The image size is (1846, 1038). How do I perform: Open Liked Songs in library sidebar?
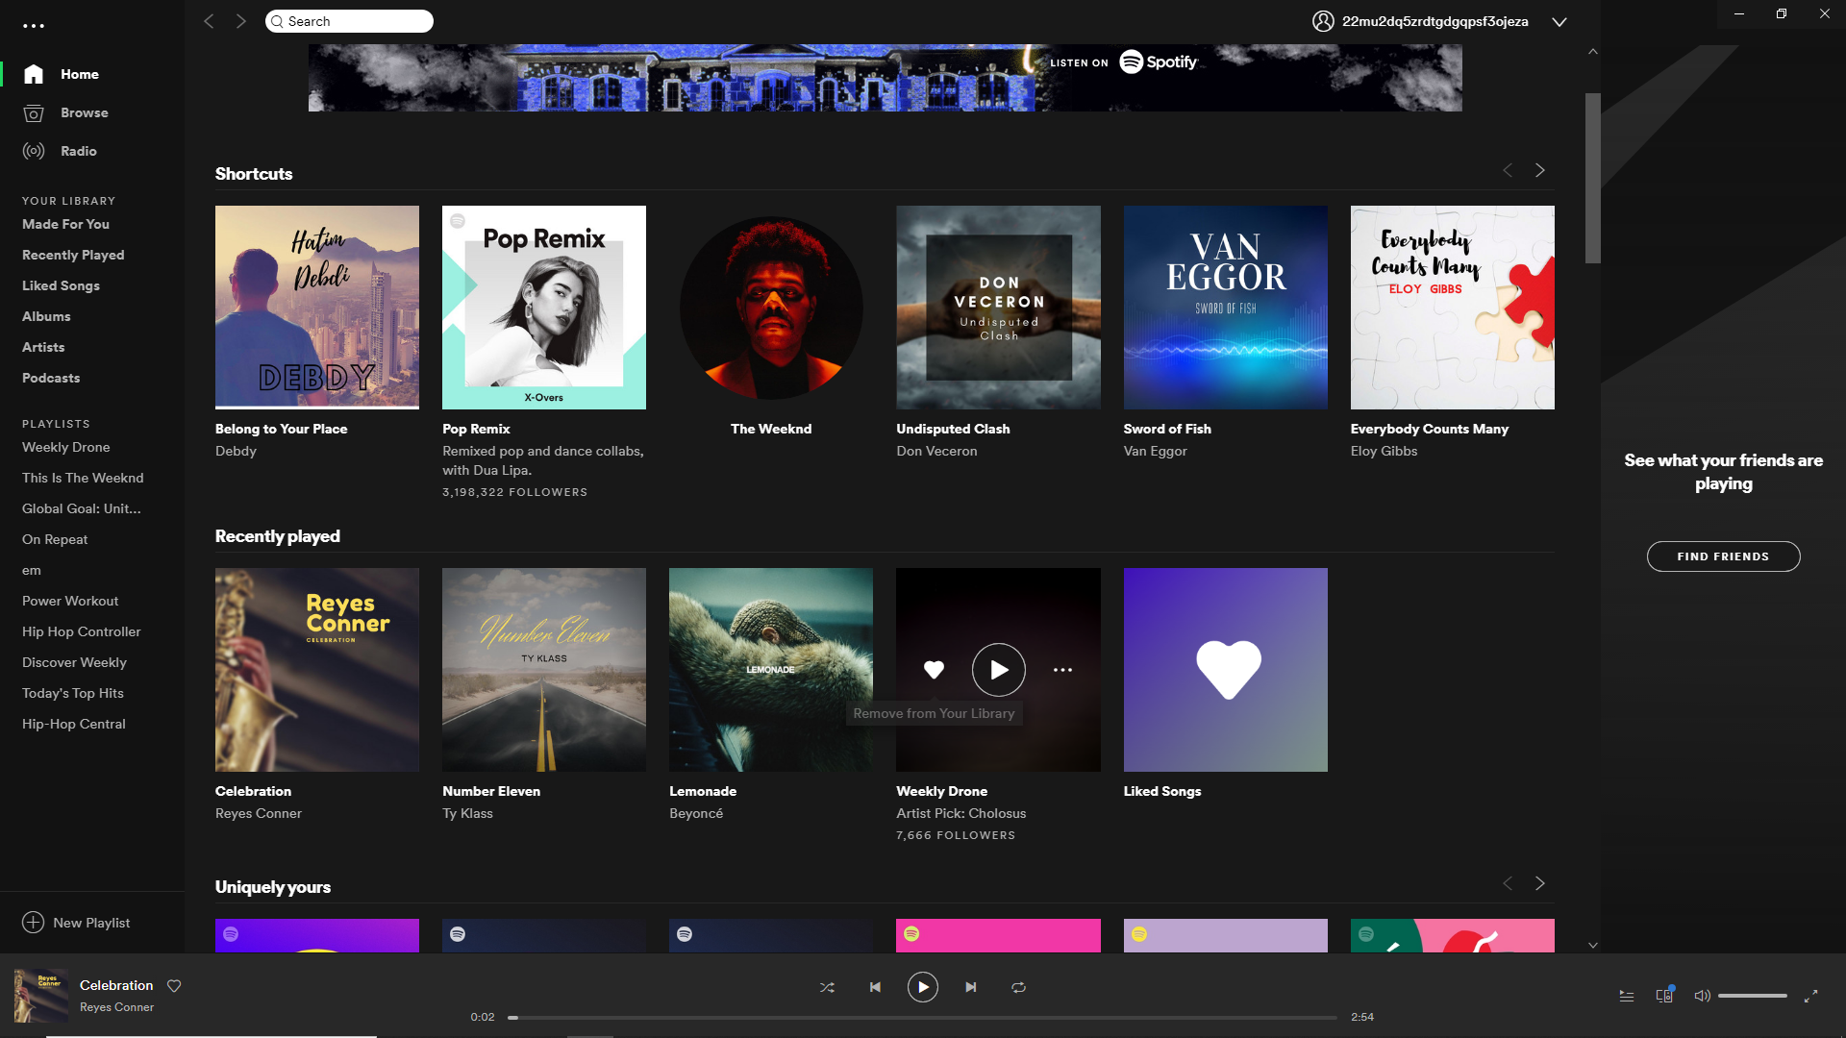pos(61,285)
